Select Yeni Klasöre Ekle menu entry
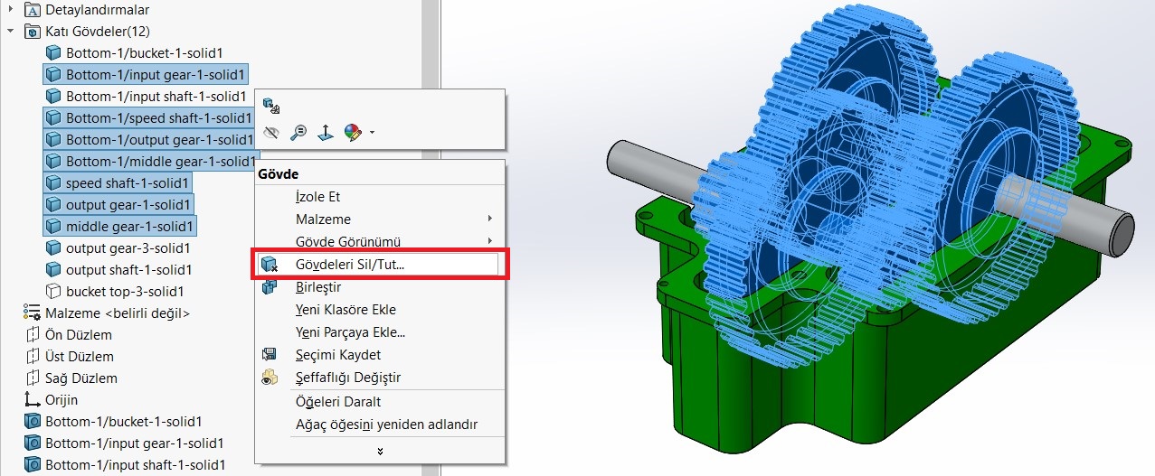 click(346, 310)
